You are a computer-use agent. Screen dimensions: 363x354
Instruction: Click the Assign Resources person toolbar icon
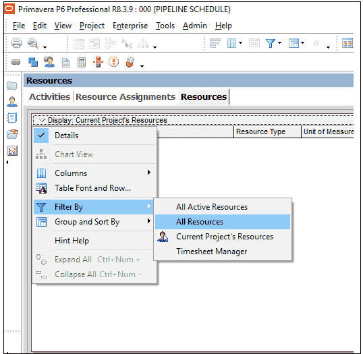(49, 62)
